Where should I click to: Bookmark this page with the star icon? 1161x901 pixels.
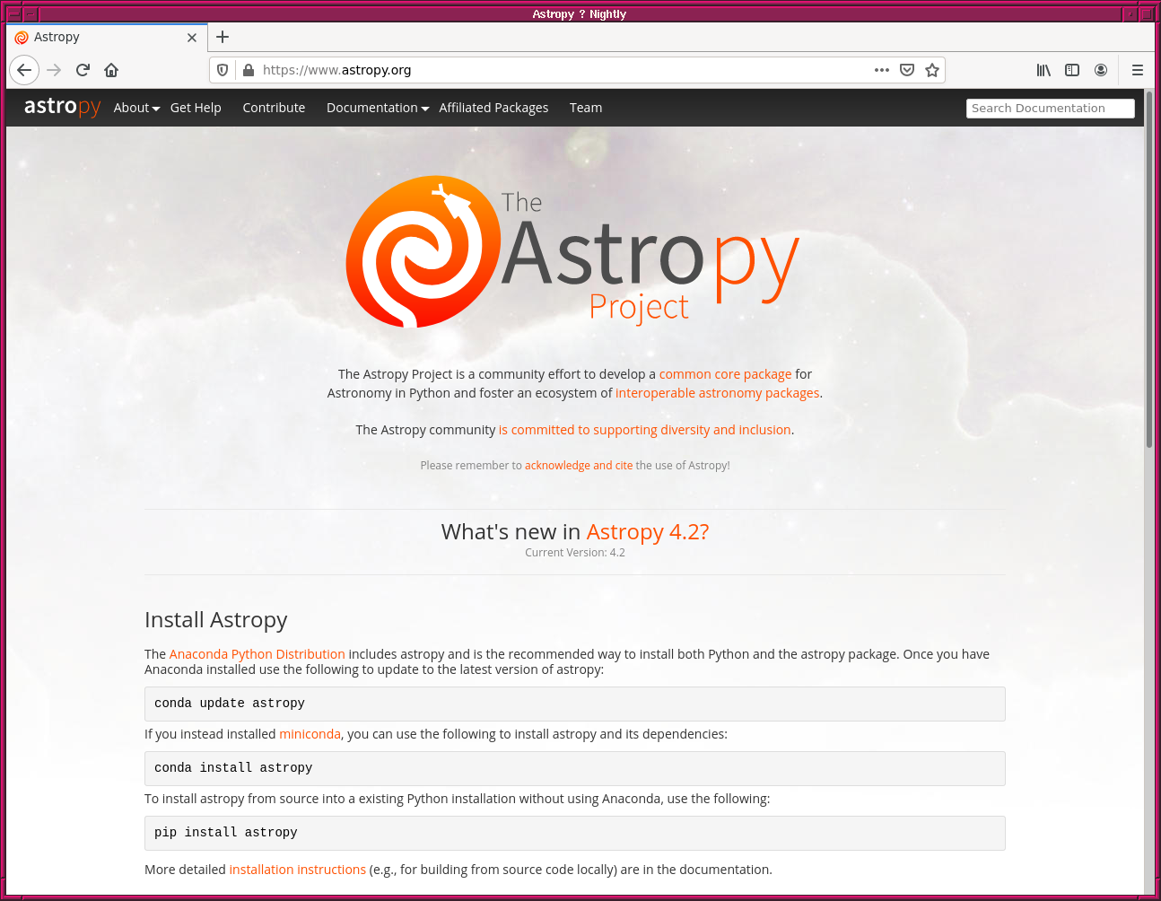coord(932,70)
